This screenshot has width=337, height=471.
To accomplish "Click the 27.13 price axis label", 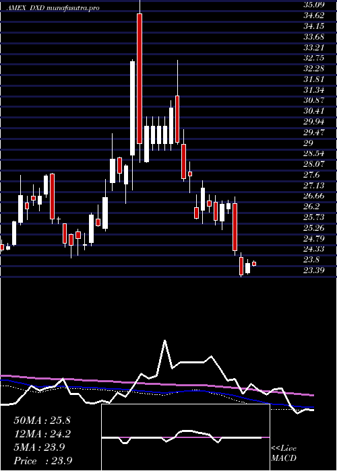I will 314,185.
